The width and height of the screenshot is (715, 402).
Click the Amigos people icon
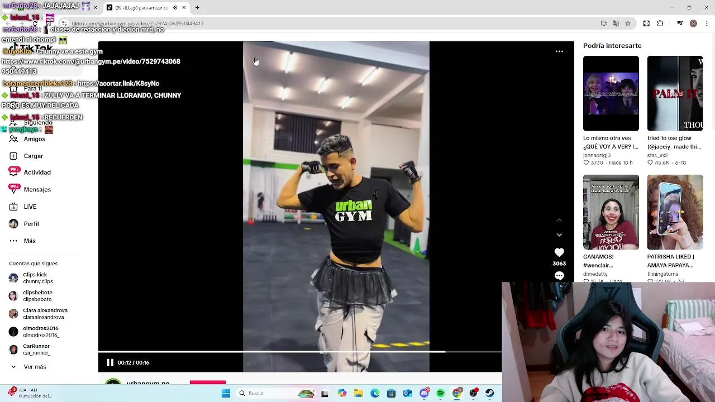click(13, 139)
